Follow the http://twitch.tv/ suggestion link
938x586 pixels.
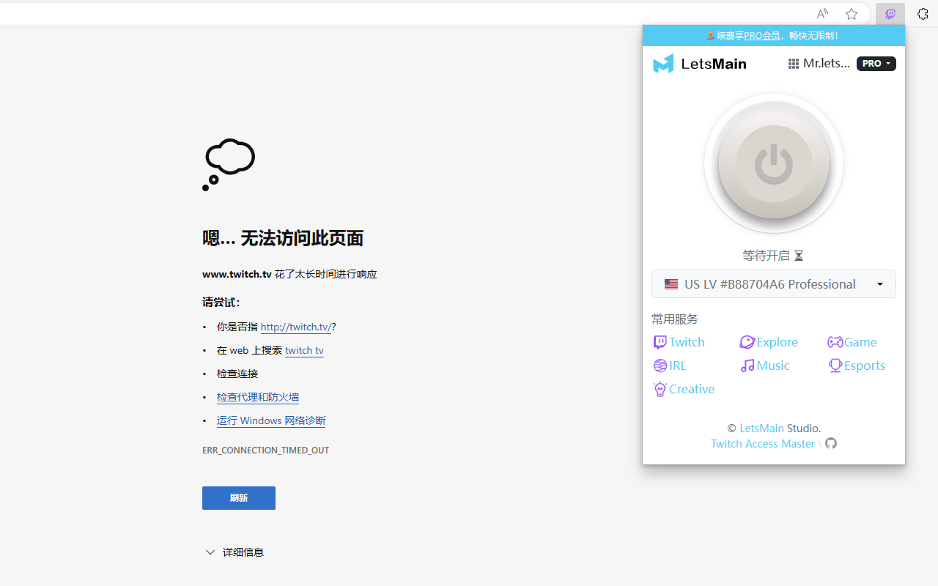296,327
